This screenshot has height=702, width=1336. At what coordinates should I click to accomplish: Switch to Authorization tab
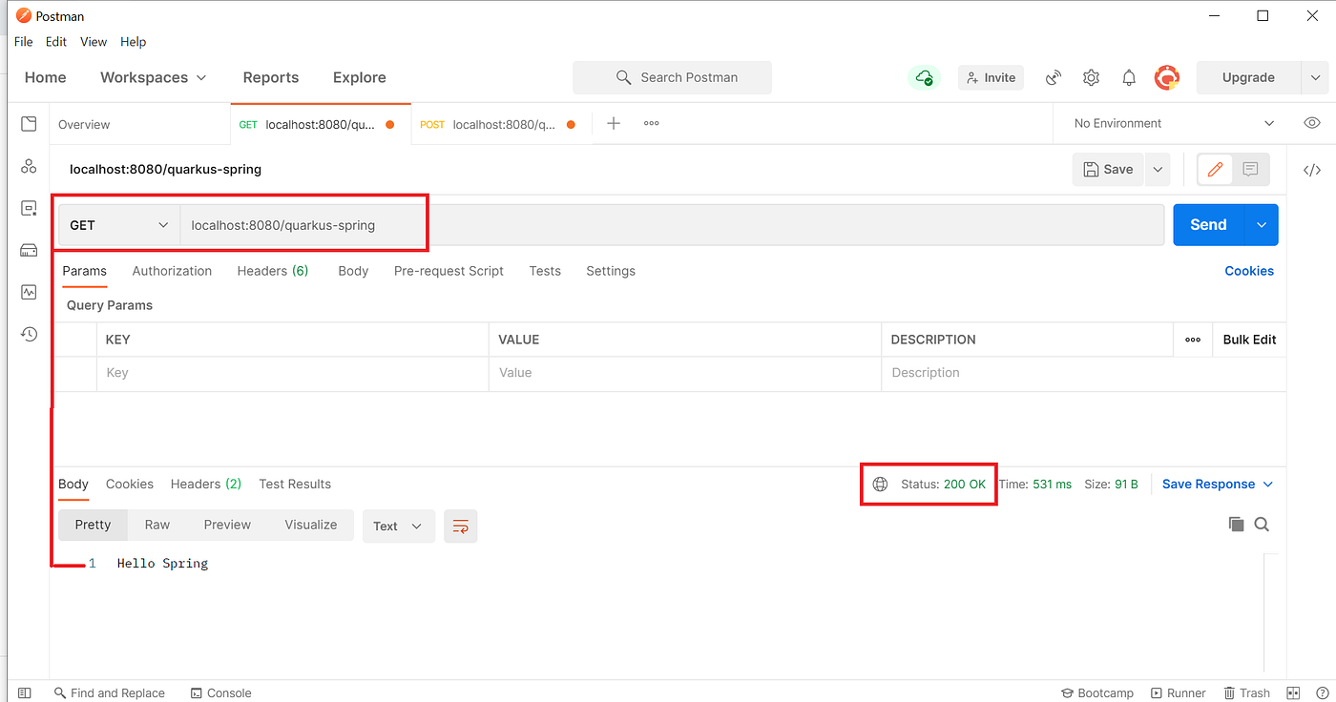point(172,271)
